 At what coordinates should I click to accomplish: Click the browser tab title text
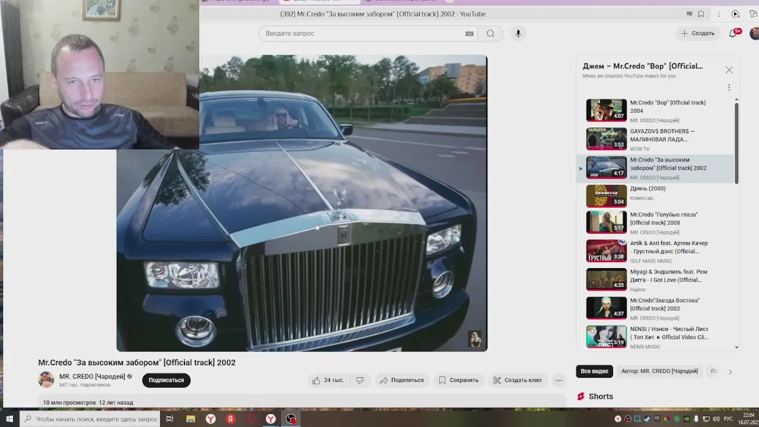point(382,14)
